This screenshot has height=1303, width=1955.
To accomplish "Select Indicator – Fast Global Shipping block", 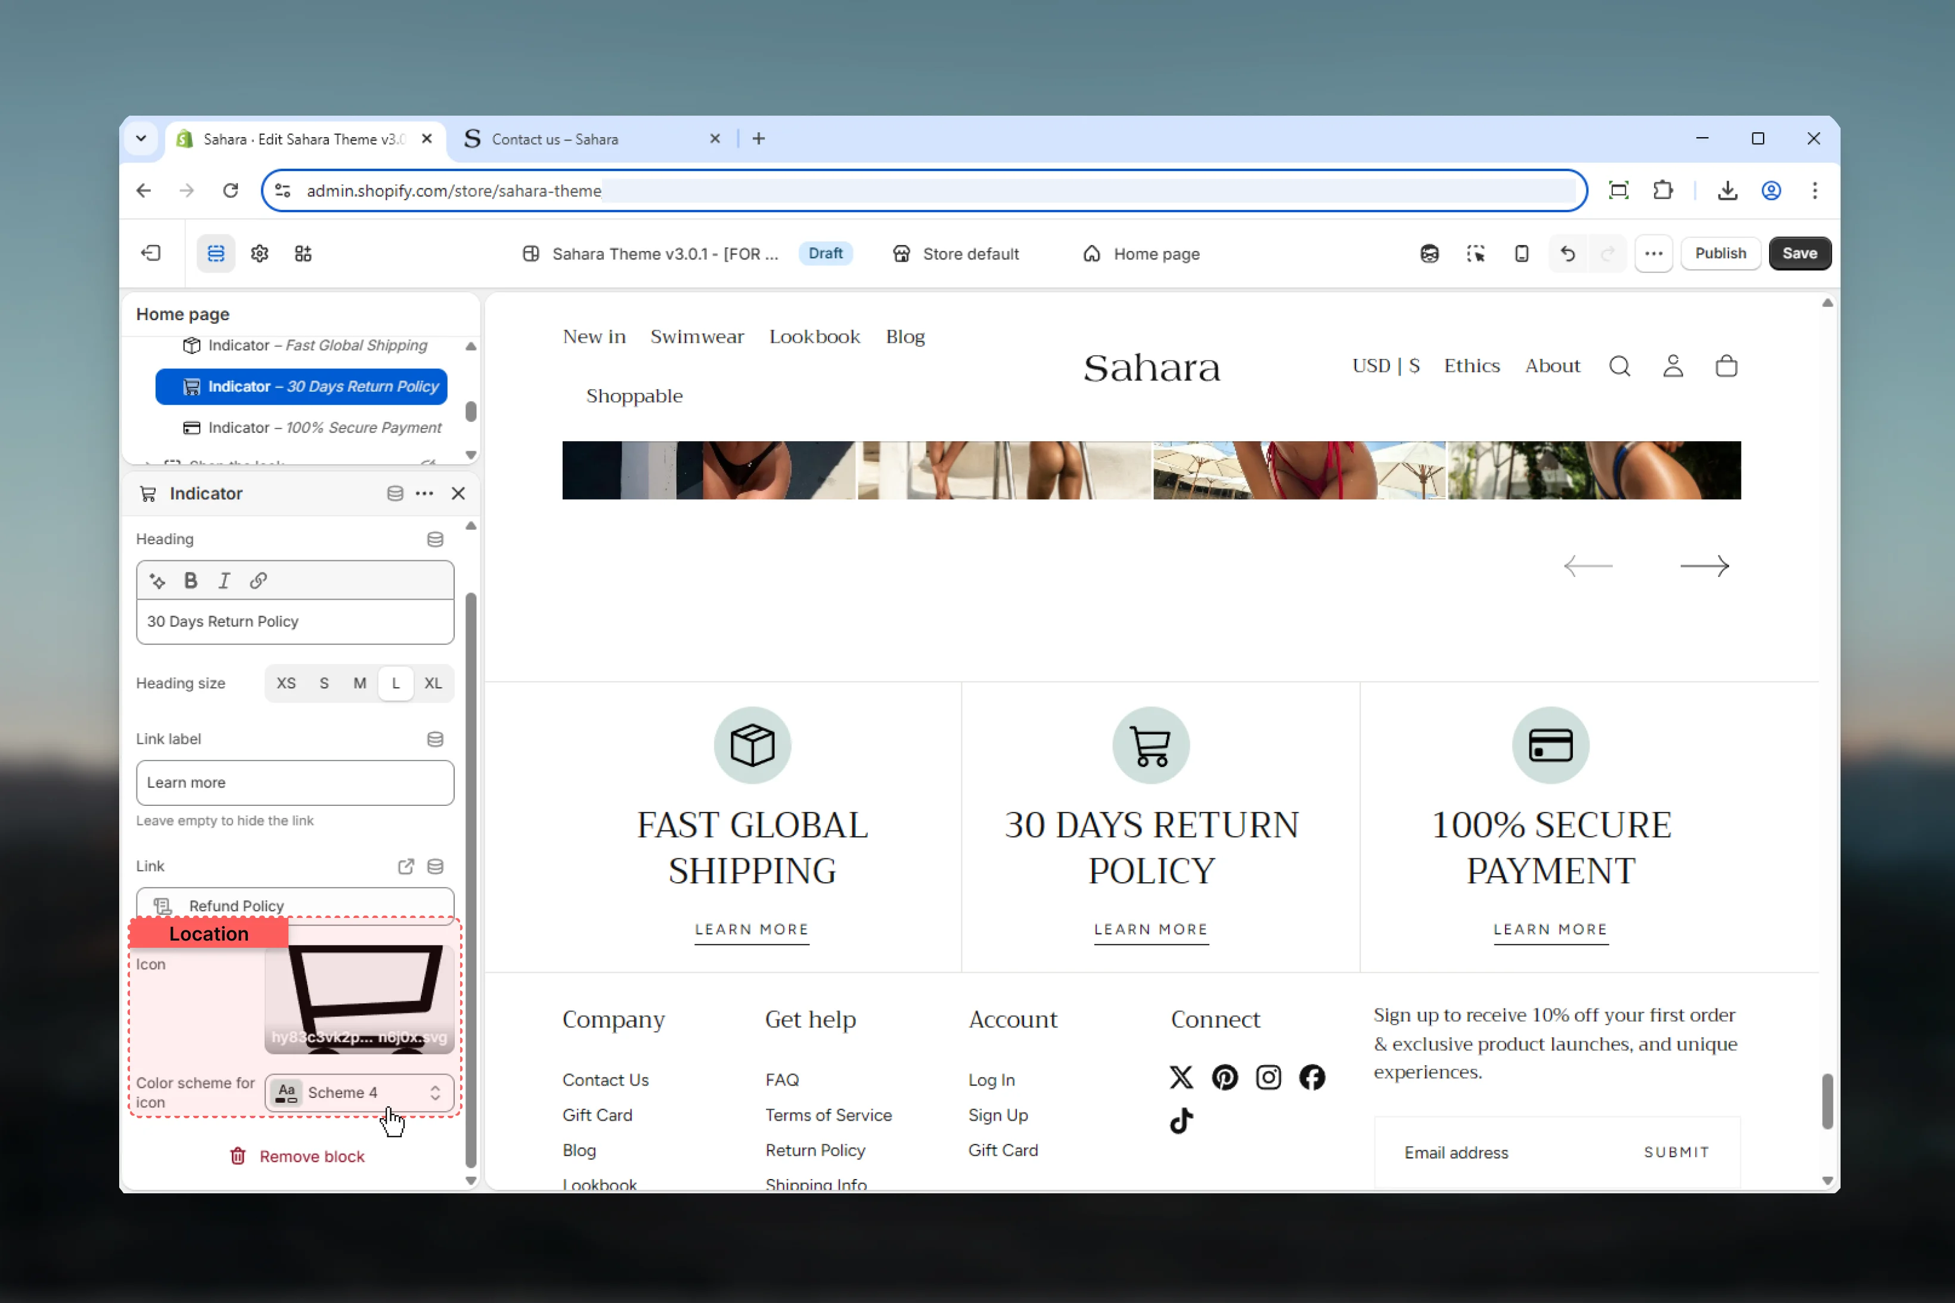I will click(x=305, y=345).
